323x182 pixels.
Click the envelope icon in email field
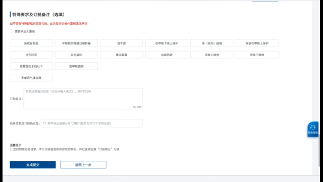44,123
